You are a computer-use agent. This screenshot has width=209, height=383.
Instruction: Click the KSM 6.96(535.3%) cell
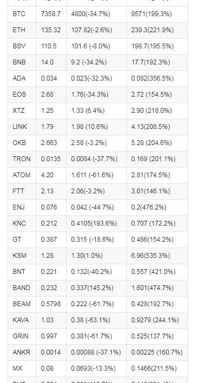[x=150, y=256]
